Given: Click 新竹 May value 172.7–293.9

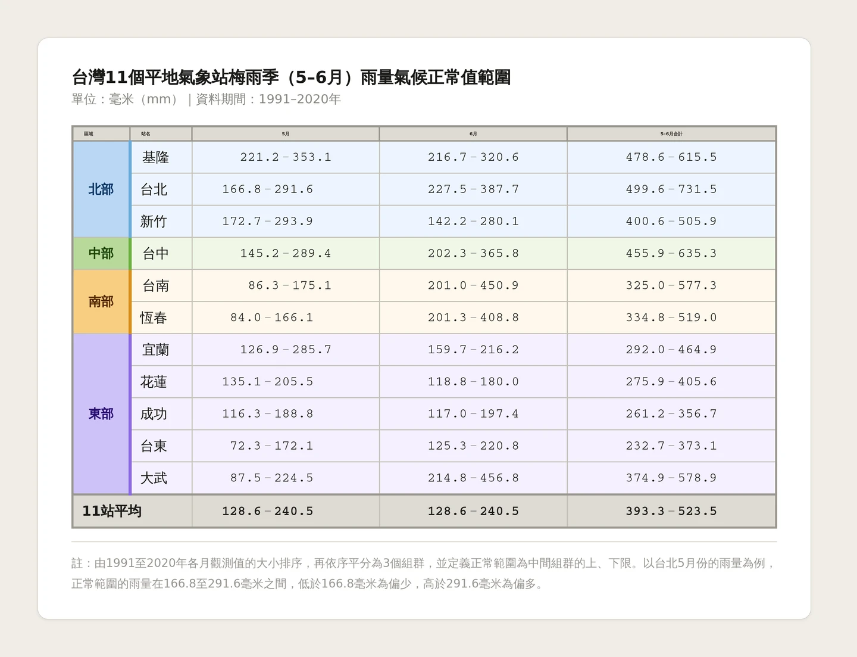Looking at the screenshot, I should (x=268, y=222).
